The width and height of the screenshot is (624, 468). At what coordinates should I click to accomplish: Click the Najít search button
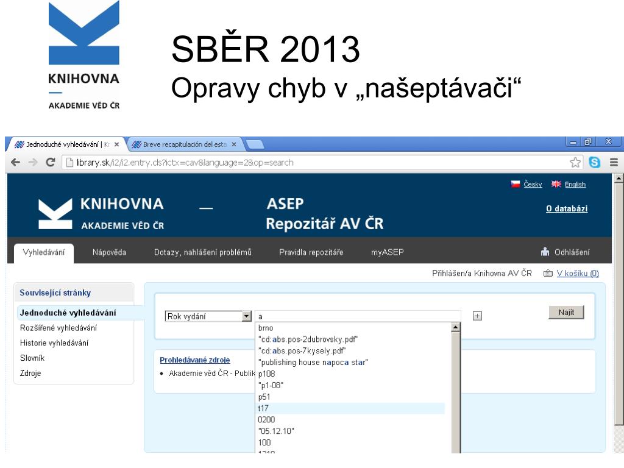click(566, 313)
